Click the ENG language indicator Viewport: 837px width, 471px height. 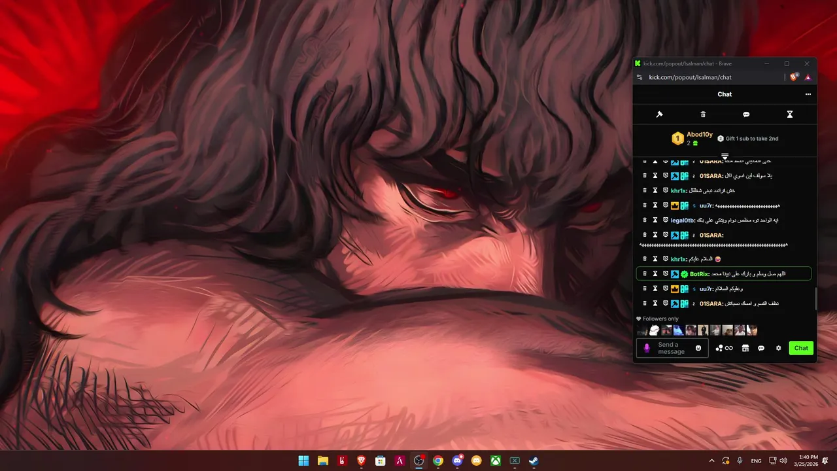coord(756,461)
